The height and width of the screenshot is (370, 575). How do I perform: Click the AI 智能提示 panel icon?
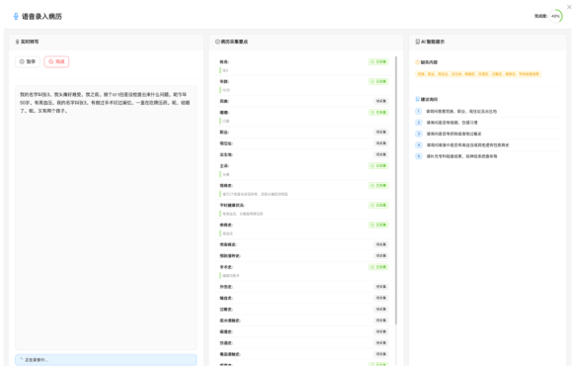(417, 42)
